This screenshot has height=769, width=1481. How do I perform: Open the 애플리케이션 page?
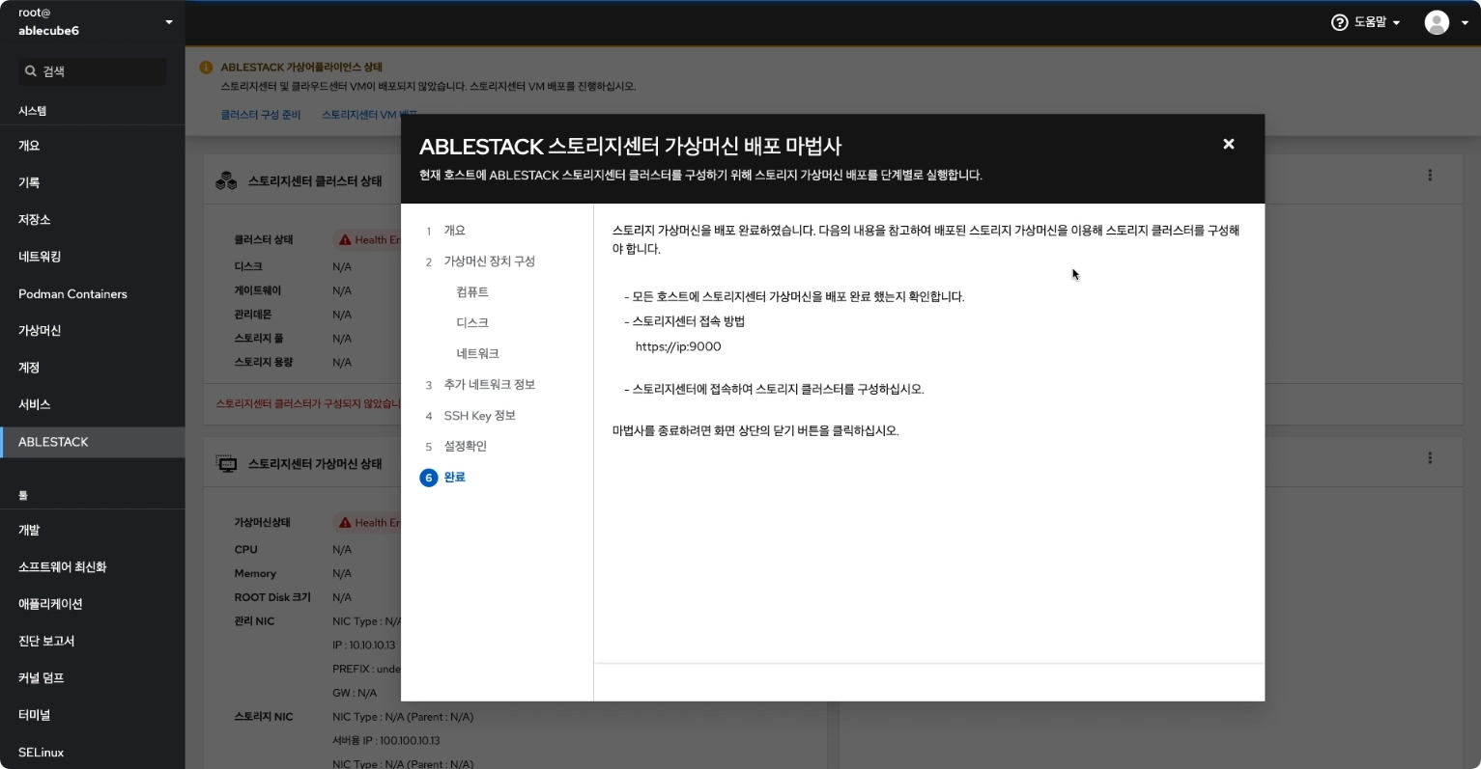(93, 604)
